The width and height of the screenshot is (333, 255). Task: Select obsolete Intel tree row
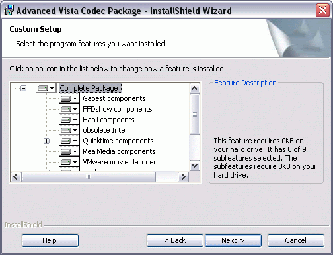pos(104,130)
